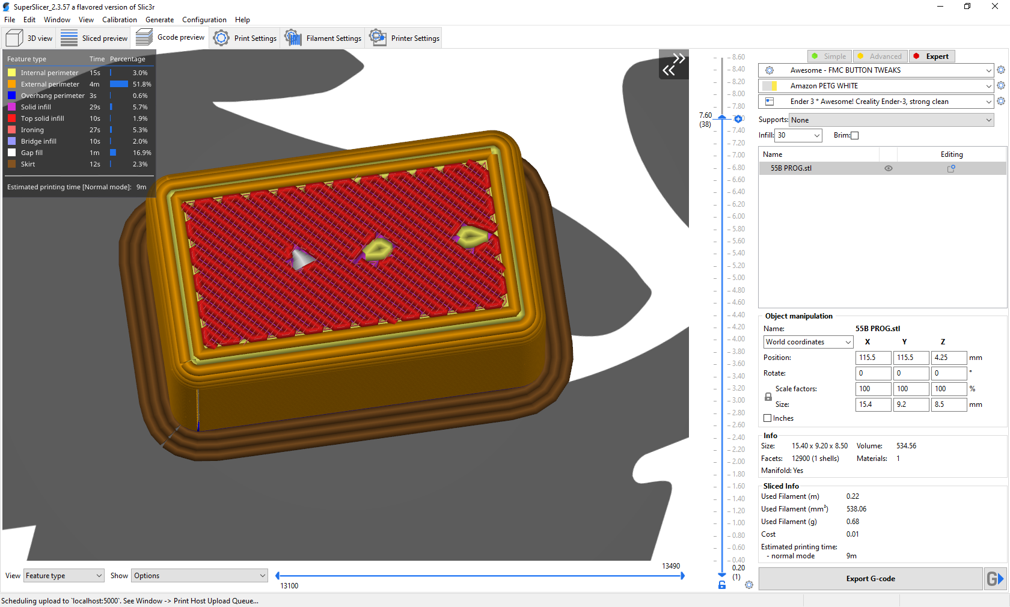Click the Position X input field
This screenshot has width=1010, height=607.
pyautogui.click(x=873, y=358)
